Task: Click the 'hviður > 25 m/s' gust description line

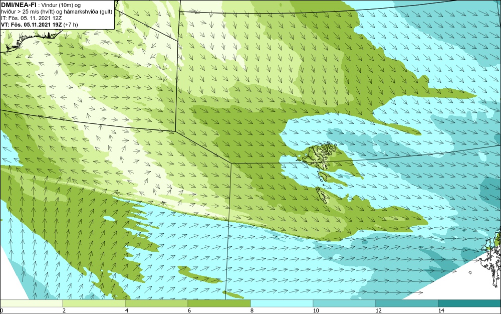Action: pos(57,12)
